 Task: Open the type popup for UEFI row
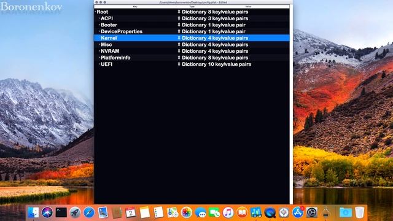coord(179,64)
